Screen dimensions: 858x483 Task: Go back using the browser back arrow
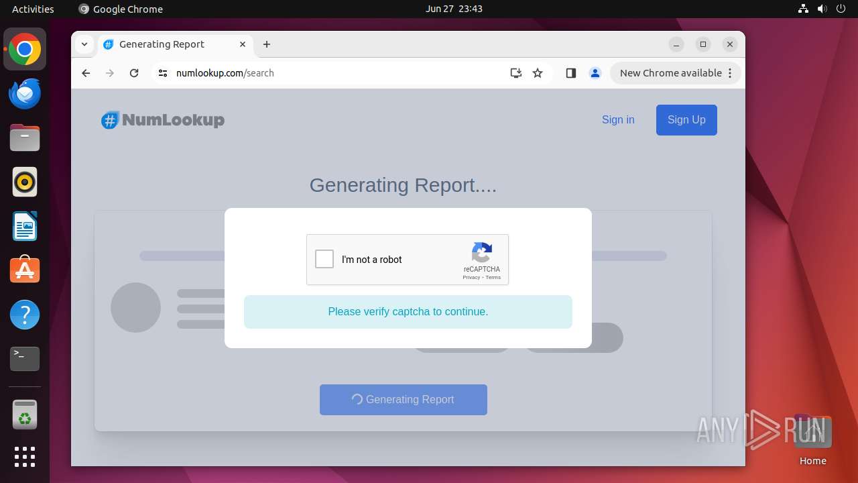86,73
